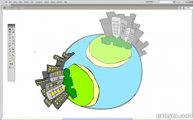Select the Free Transform tool
The image size is (193, 120).
(x=10, y=32)
